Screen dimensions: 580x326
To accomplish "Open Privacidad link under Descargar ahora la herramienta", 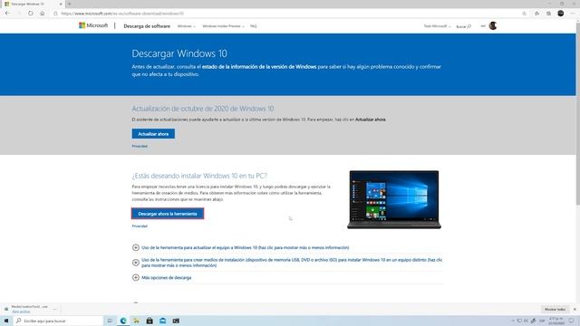I will (x=140, y=225).
